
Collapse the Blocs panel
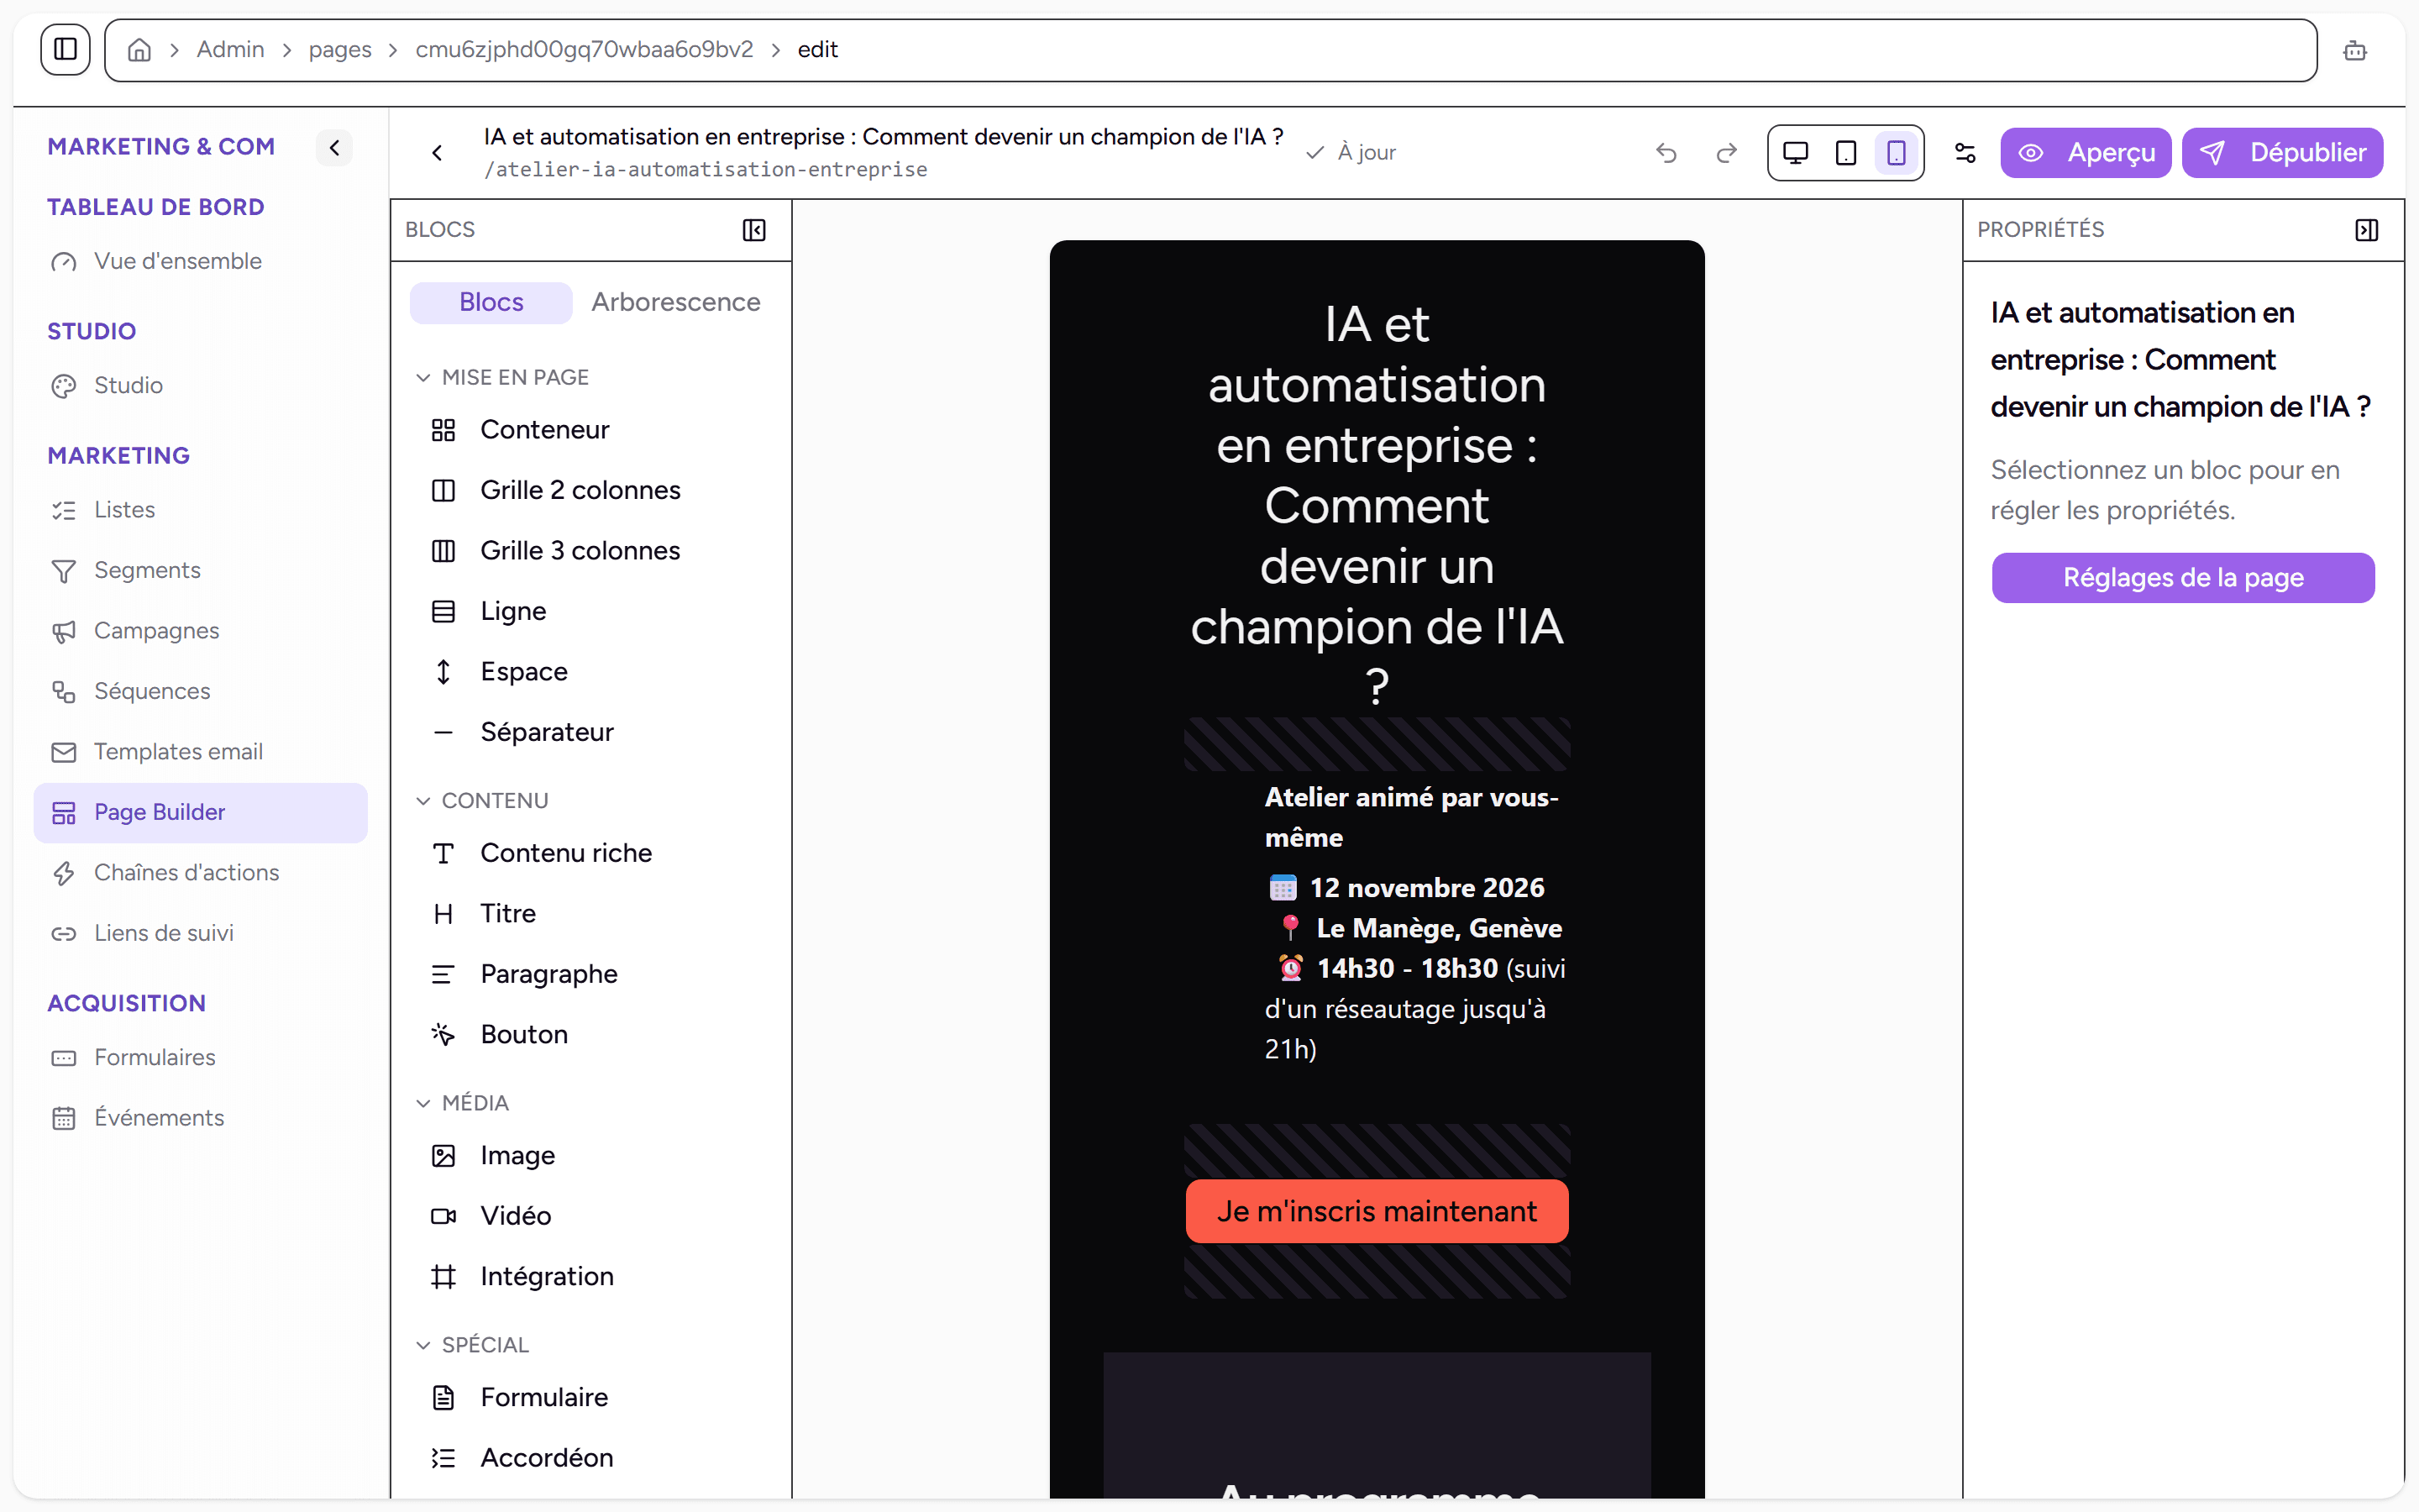click(x=755, y=230)
